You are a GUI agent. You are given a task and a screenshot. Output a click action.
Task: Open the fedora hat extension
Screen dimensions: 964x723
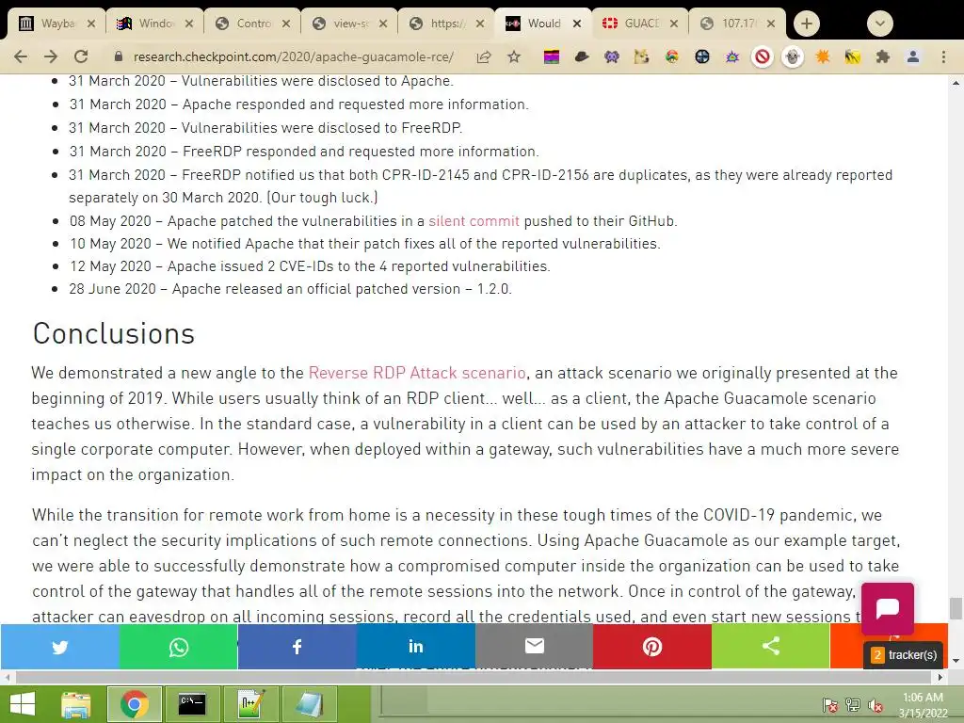point(582,57)
